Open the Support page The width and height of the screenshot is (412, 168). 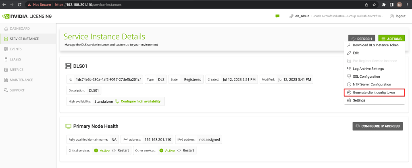(17, 90)
